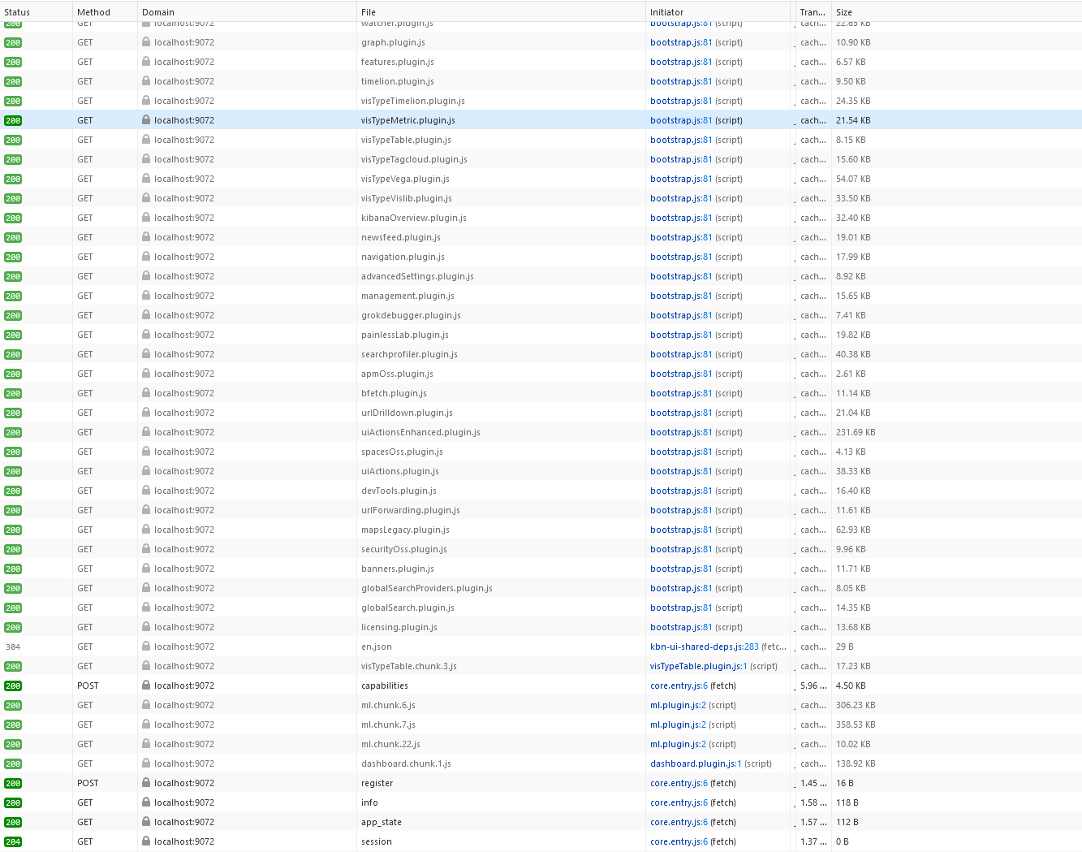
Task: Click lock icon in the dashboard.chunk.1.js row
Action: pos(146,763)
